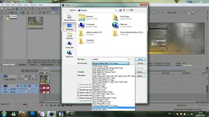This screenshot has height=117, width=209.
Task: Stop media preview in Project Media toolbar
Action: tap(44, 13)
